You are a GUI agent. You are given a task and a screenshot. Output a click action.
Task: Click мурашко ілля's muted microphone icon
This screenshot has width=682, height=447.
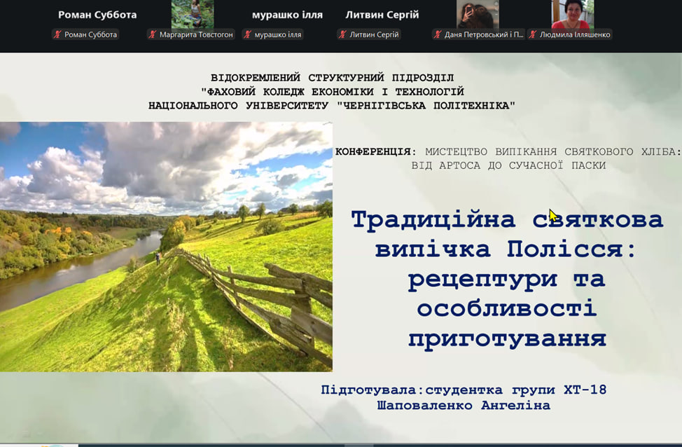248,34
